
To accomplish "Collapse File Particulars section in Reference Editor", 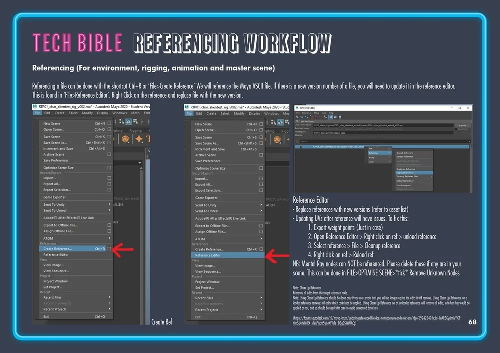I will point(297,121).
